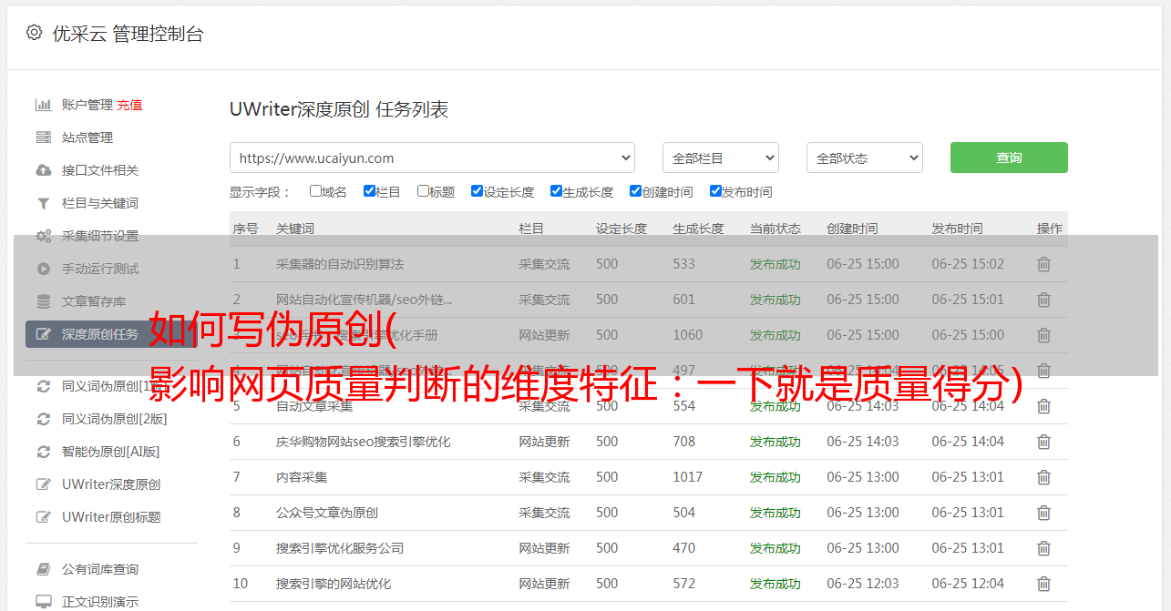Delete the 搜索引擎的网站优化 task via trash icon
Image resolution: width=1171 pixels, height=611 pixels.
[x=1043, y=584]
